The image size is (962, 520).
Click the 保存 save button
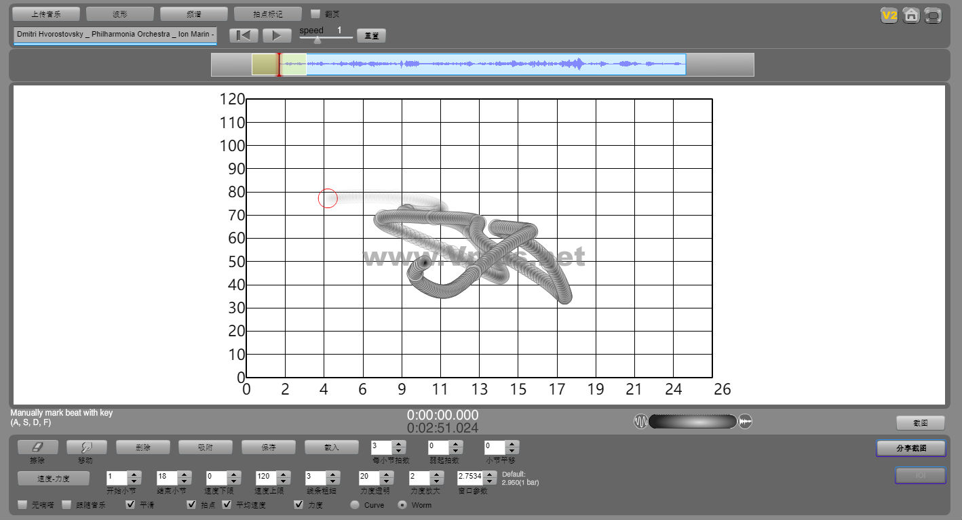coord(268,447)
